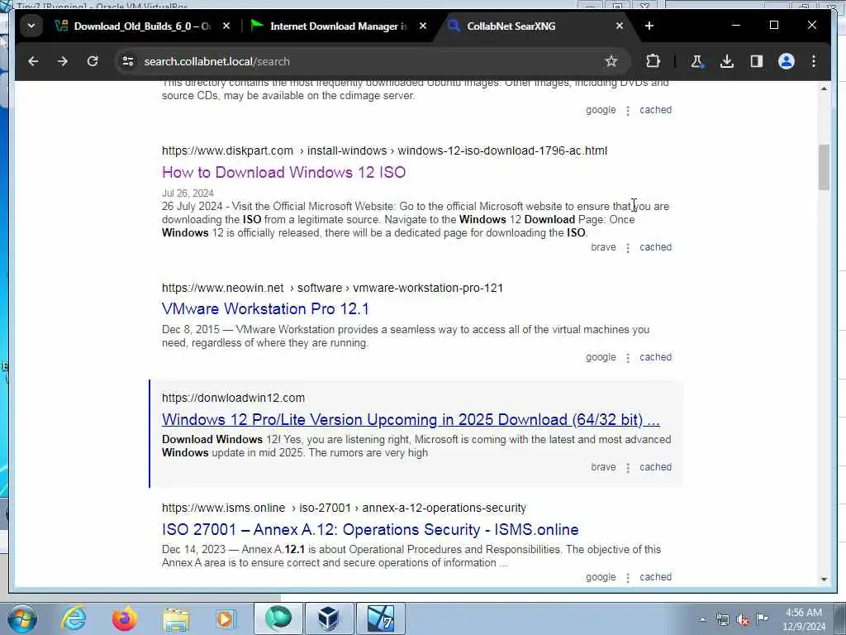This screenshot has height=635, width=846.
Task: Expand options dots for diskpart result
Action: pyautogui.click(x=628, y=248)
